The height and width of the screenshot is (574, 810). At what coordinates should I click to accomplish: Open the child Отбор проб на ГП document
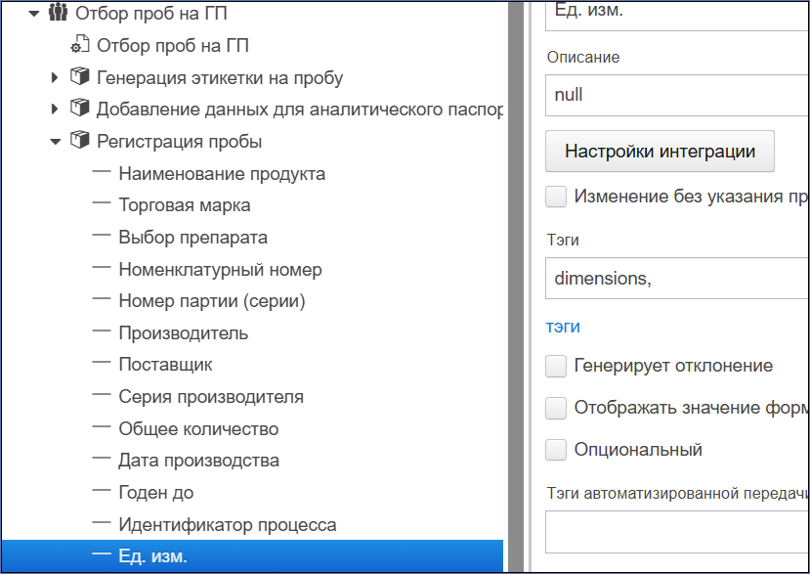(173, 46)
